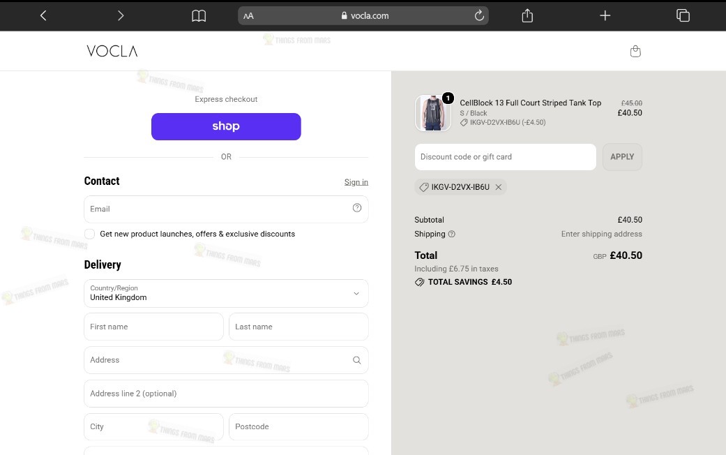
Task: Click the S / Black variant text
Action: pyautogui.click(x=474, y=113)
